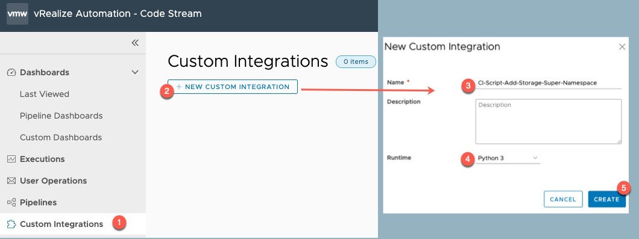This screenshot has height=239, width=639.
Task: Open the Runtime Python 3 dropdown
Action: point(508,158)
